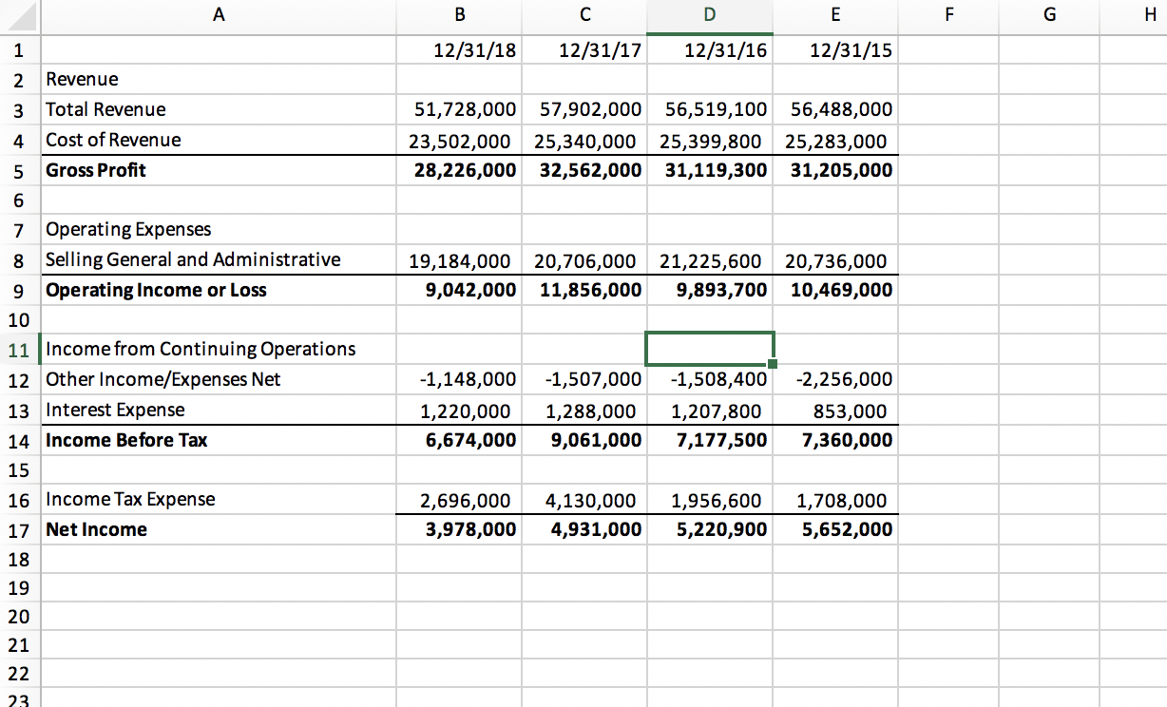Click the cell containing 51,728,000

[459, 109]
